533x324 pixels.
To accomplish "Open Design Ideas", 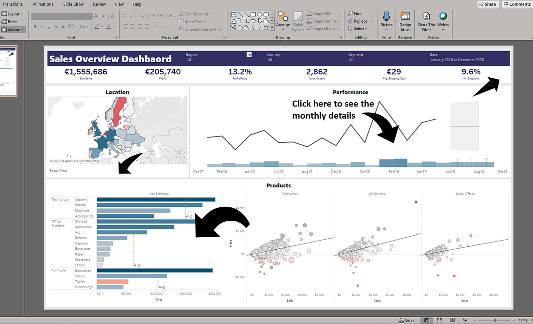I will [x=405, y=19].
